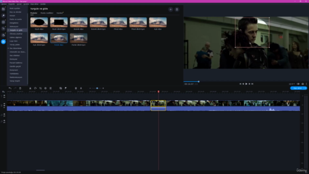Click the timeline zoom slider handle

click(x=97, y=88)
